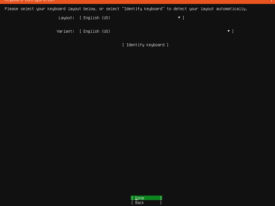Click the quoted "Identify keyboard" in instructions
The width and height of the screenshot is (275, 206).
pyautogui.click(x=143, y=9)
